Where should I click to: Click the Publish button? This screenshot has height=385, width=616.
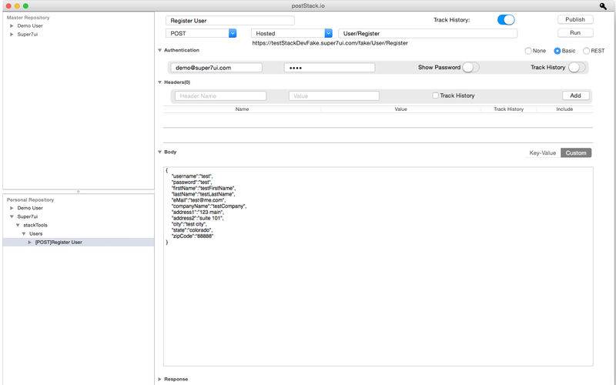click(x=575, y=19)
